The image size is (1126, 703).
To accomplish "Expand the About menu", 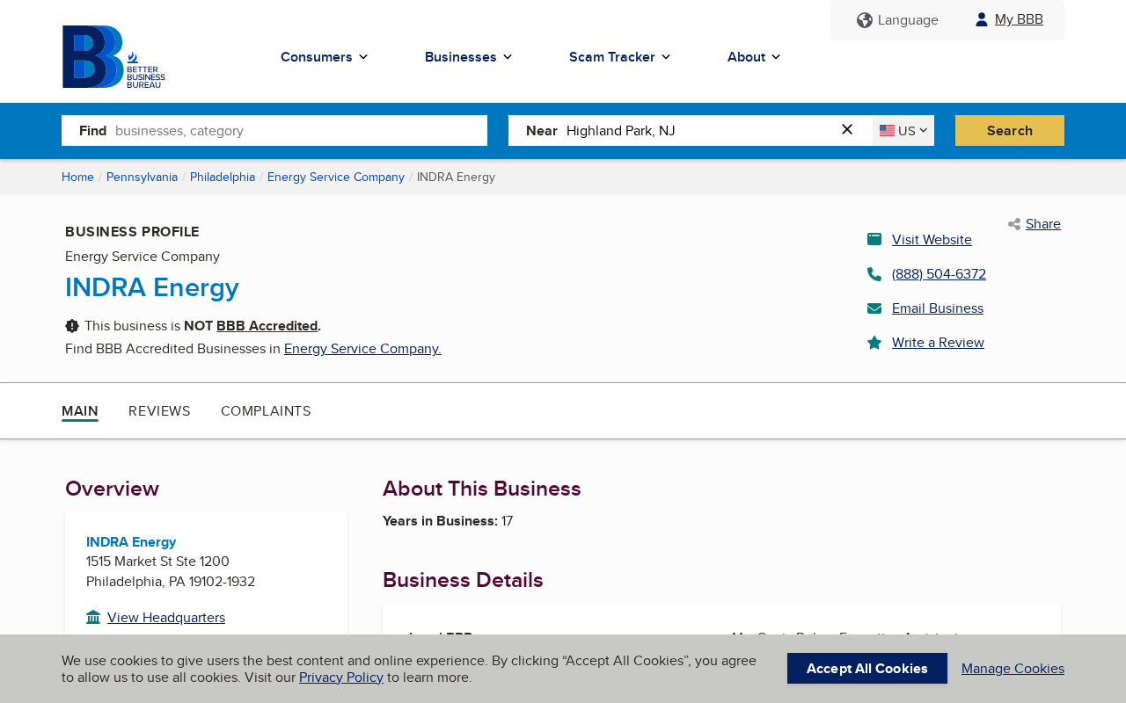I will point(754,57).
